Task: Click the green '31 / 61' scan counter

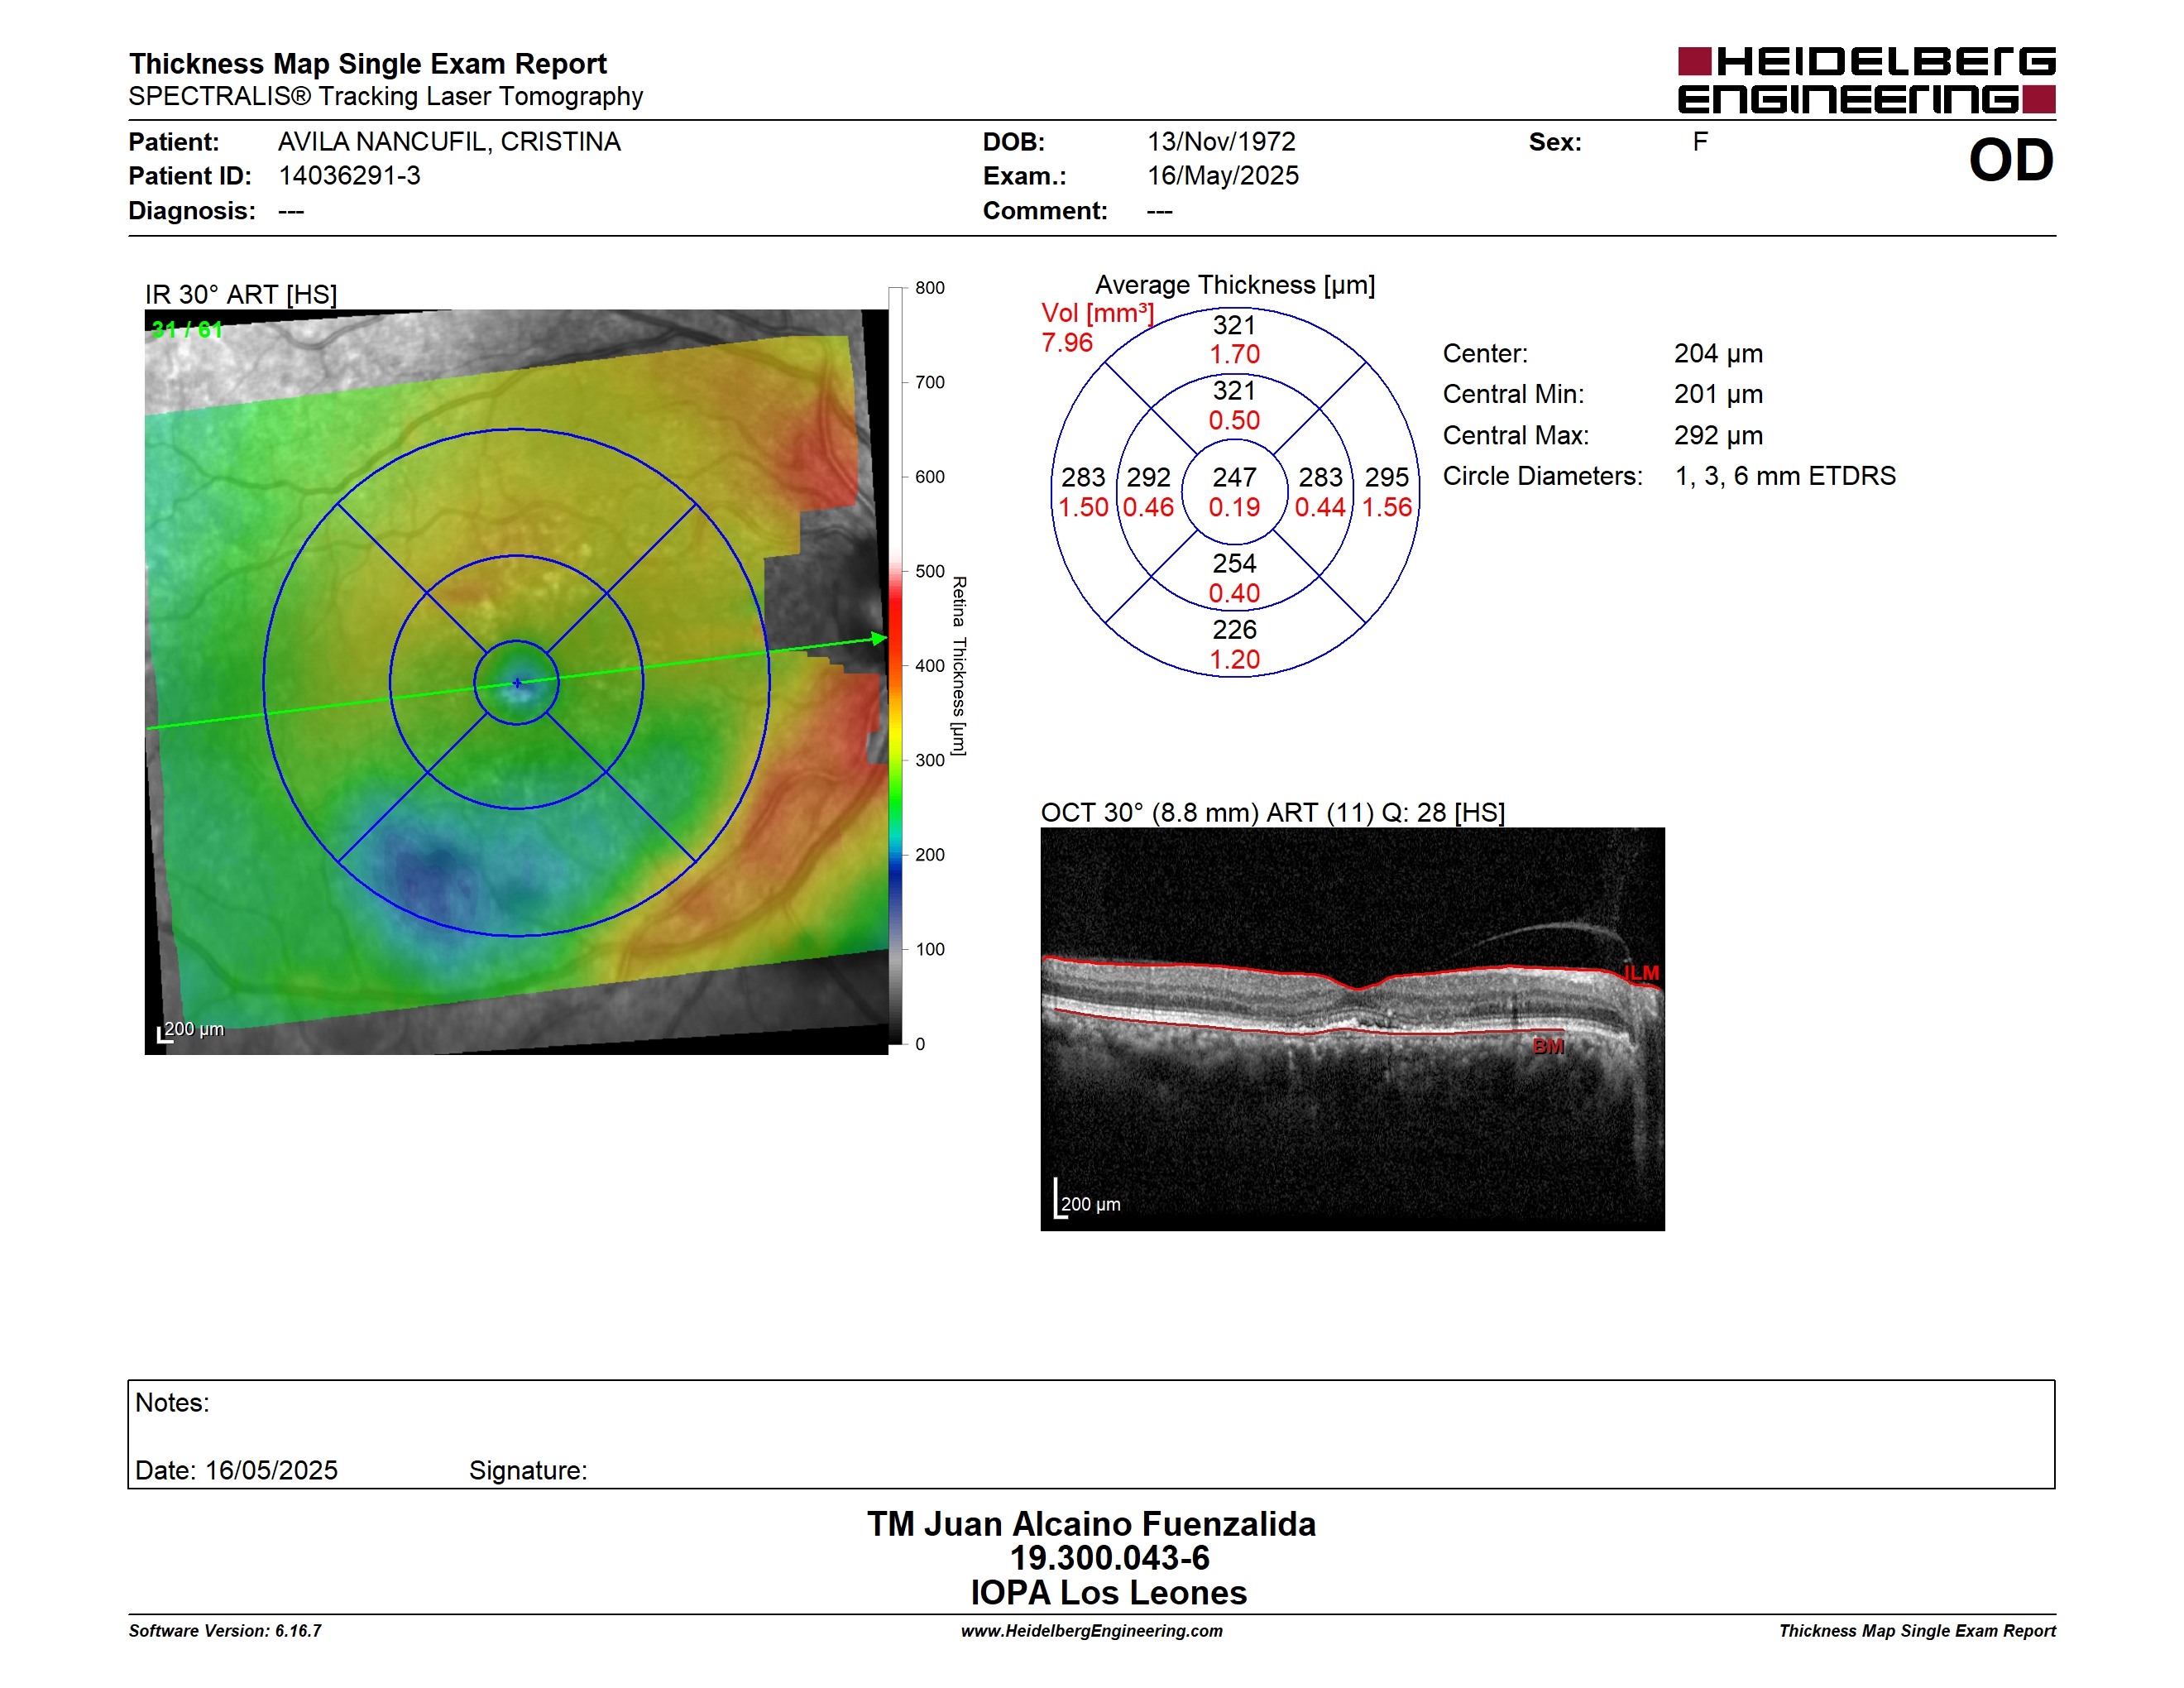Action: (x=187, y=329)
